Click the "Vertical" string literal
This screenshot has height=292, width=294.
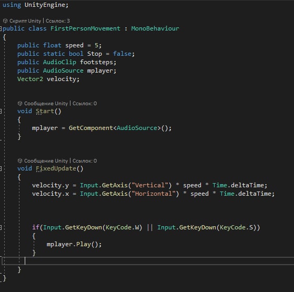149,186
